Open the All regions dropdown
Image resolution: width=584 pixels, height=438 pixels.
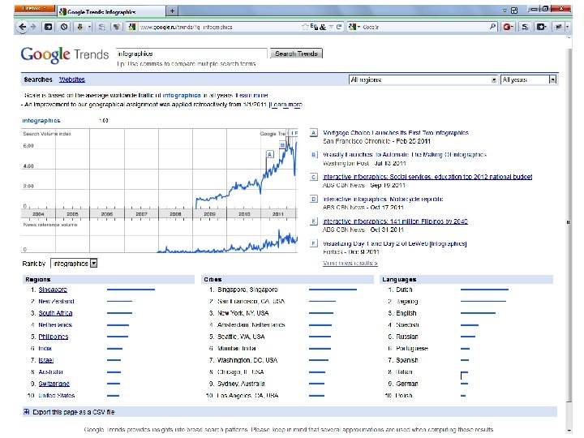click(423, 79)
